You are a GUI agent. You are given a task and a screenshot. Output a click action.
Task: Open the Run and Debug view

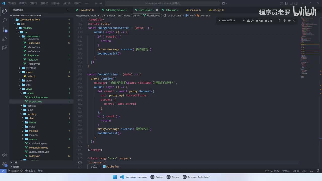click(5, 39)
